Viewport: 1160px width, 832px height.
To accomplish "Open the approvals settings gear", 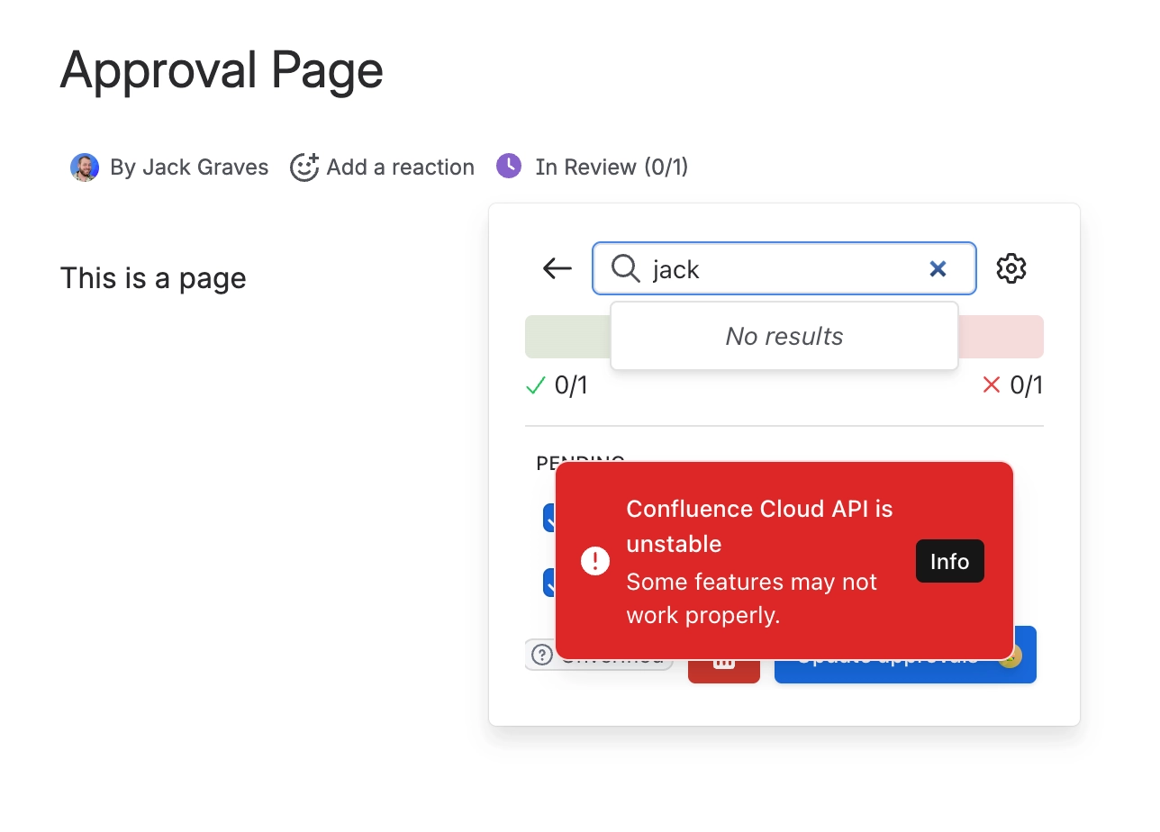I will [1010, 267].
